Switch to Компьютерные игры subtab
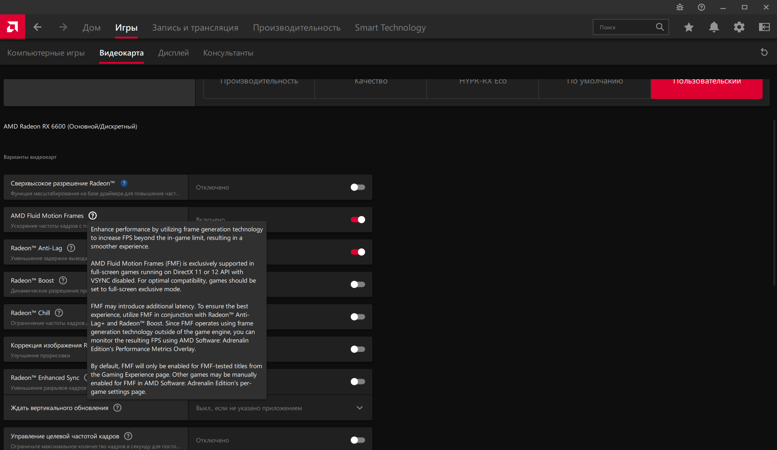This screenshot has height=450, width=777. click(46, 53)
